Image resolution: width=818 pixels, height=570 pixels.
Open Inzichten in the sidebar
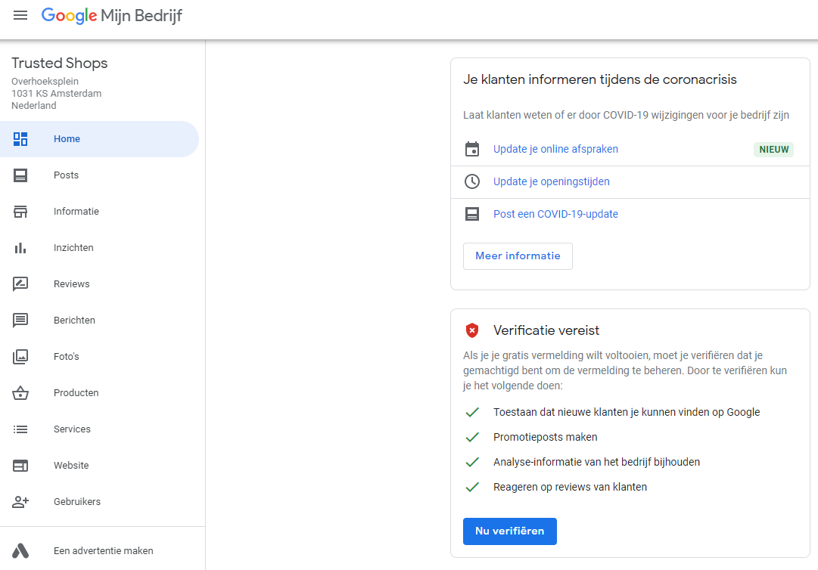[x=99, y=248]
